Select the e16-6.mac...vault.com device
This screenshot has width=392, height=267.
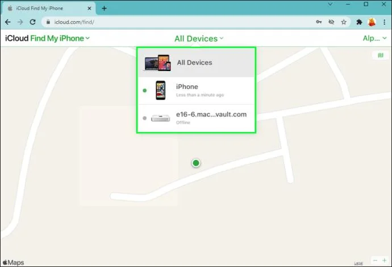click(196, 118)
